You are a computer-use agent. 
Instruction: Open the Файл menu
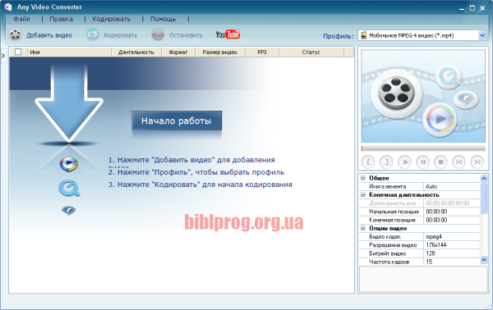(21, 19)
